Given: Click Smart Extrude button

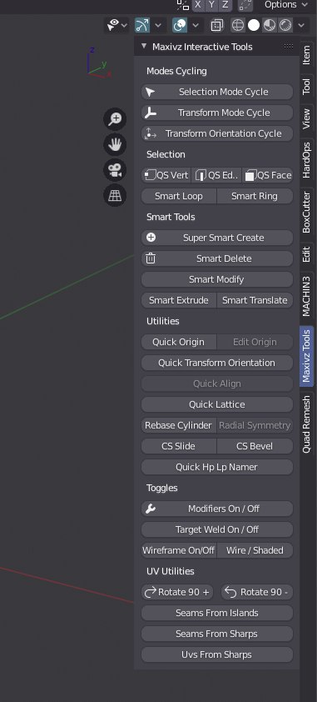Looking at the screenshot, I should coord(179,300).
